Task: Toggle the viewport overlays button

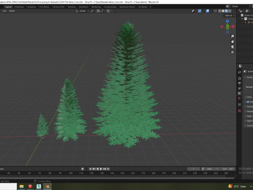Action: point(208,11)
